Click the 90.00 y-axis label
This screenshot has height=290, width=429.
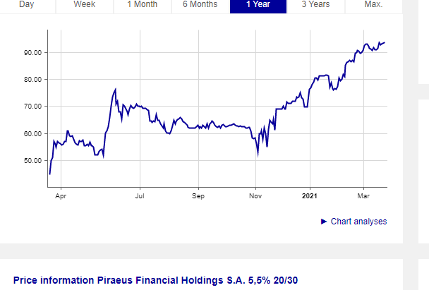tap(34, 53)
